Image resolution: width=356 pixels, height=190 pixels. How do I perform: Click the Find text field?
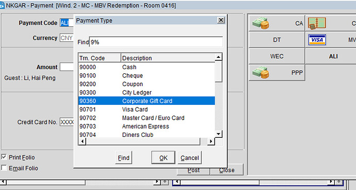coord(156,42)
